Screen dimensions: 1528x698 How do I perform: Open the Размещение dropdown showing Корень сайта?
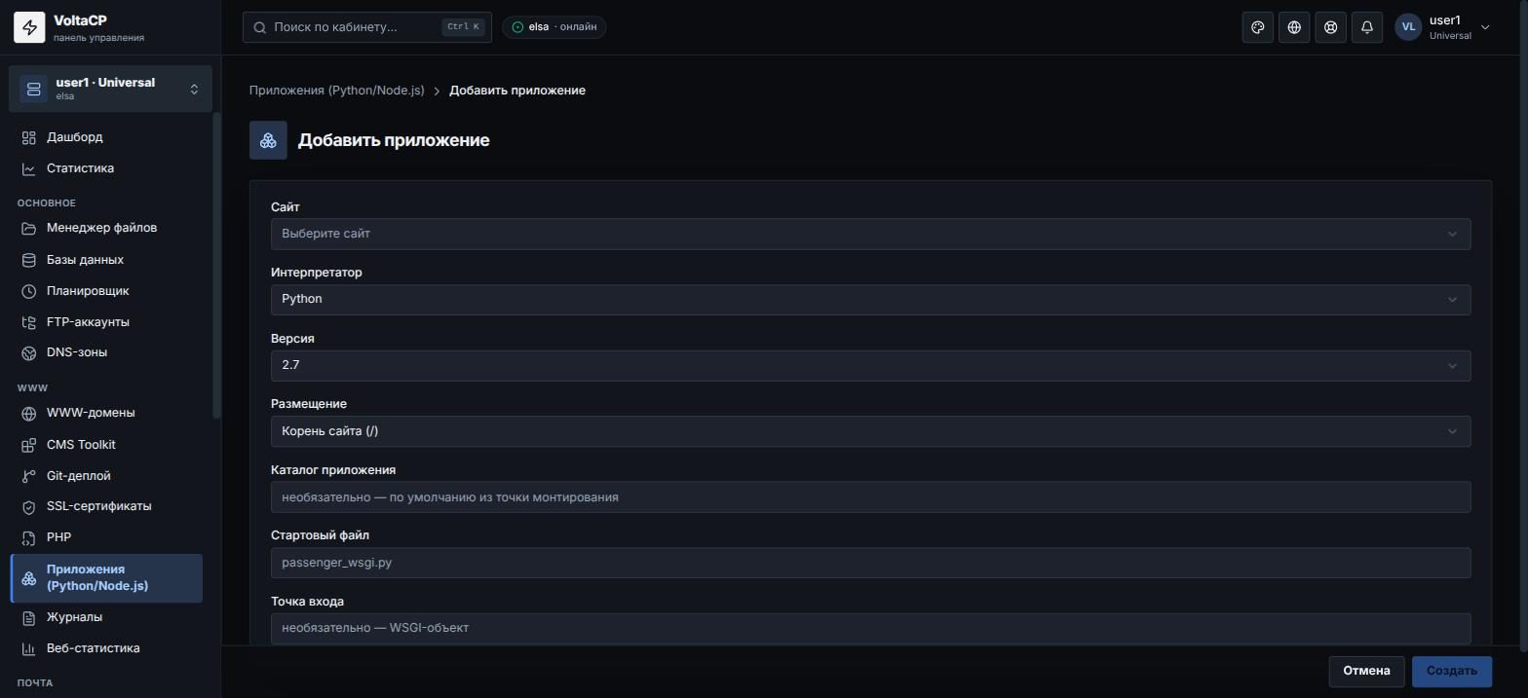pos(870,431)
